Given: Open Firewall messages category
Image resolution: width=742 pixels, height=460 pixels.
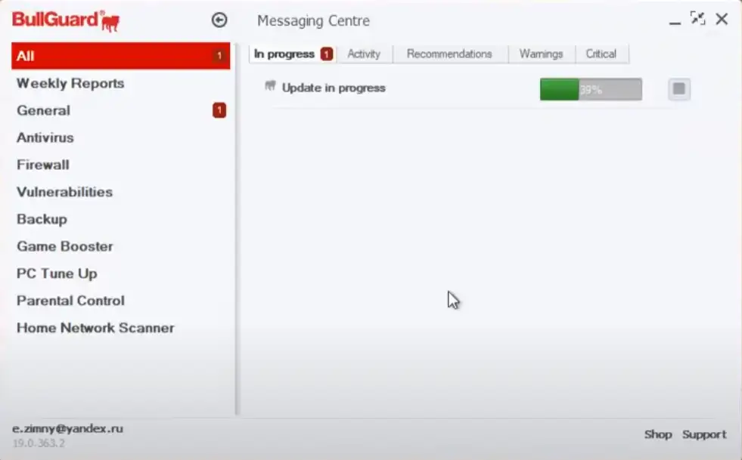Looking at the screenshot, I should coord(43,165).
